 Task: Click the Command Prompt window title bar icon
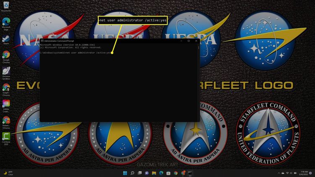pyautogui.click(x=42, y=41)
